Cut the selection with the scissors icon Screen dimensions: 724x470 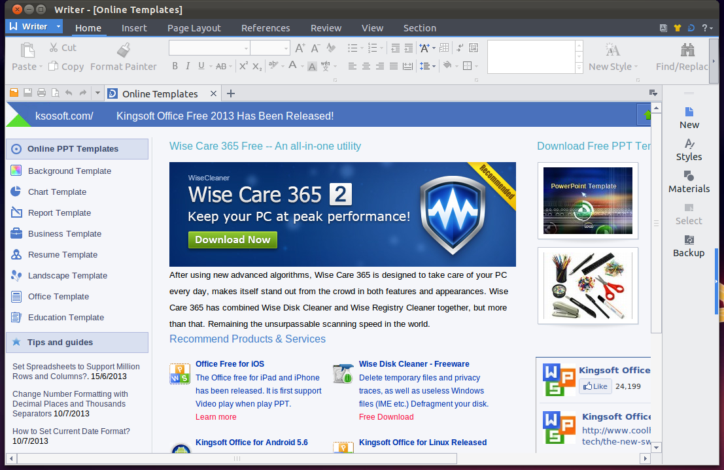(54, 48)
